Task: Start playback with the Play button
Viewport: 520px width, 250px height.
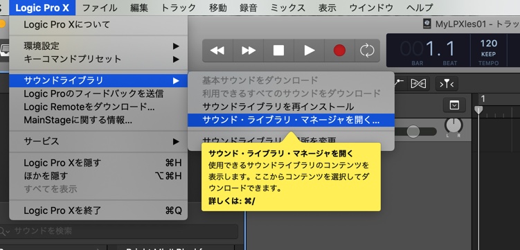Action: [309, 51]
